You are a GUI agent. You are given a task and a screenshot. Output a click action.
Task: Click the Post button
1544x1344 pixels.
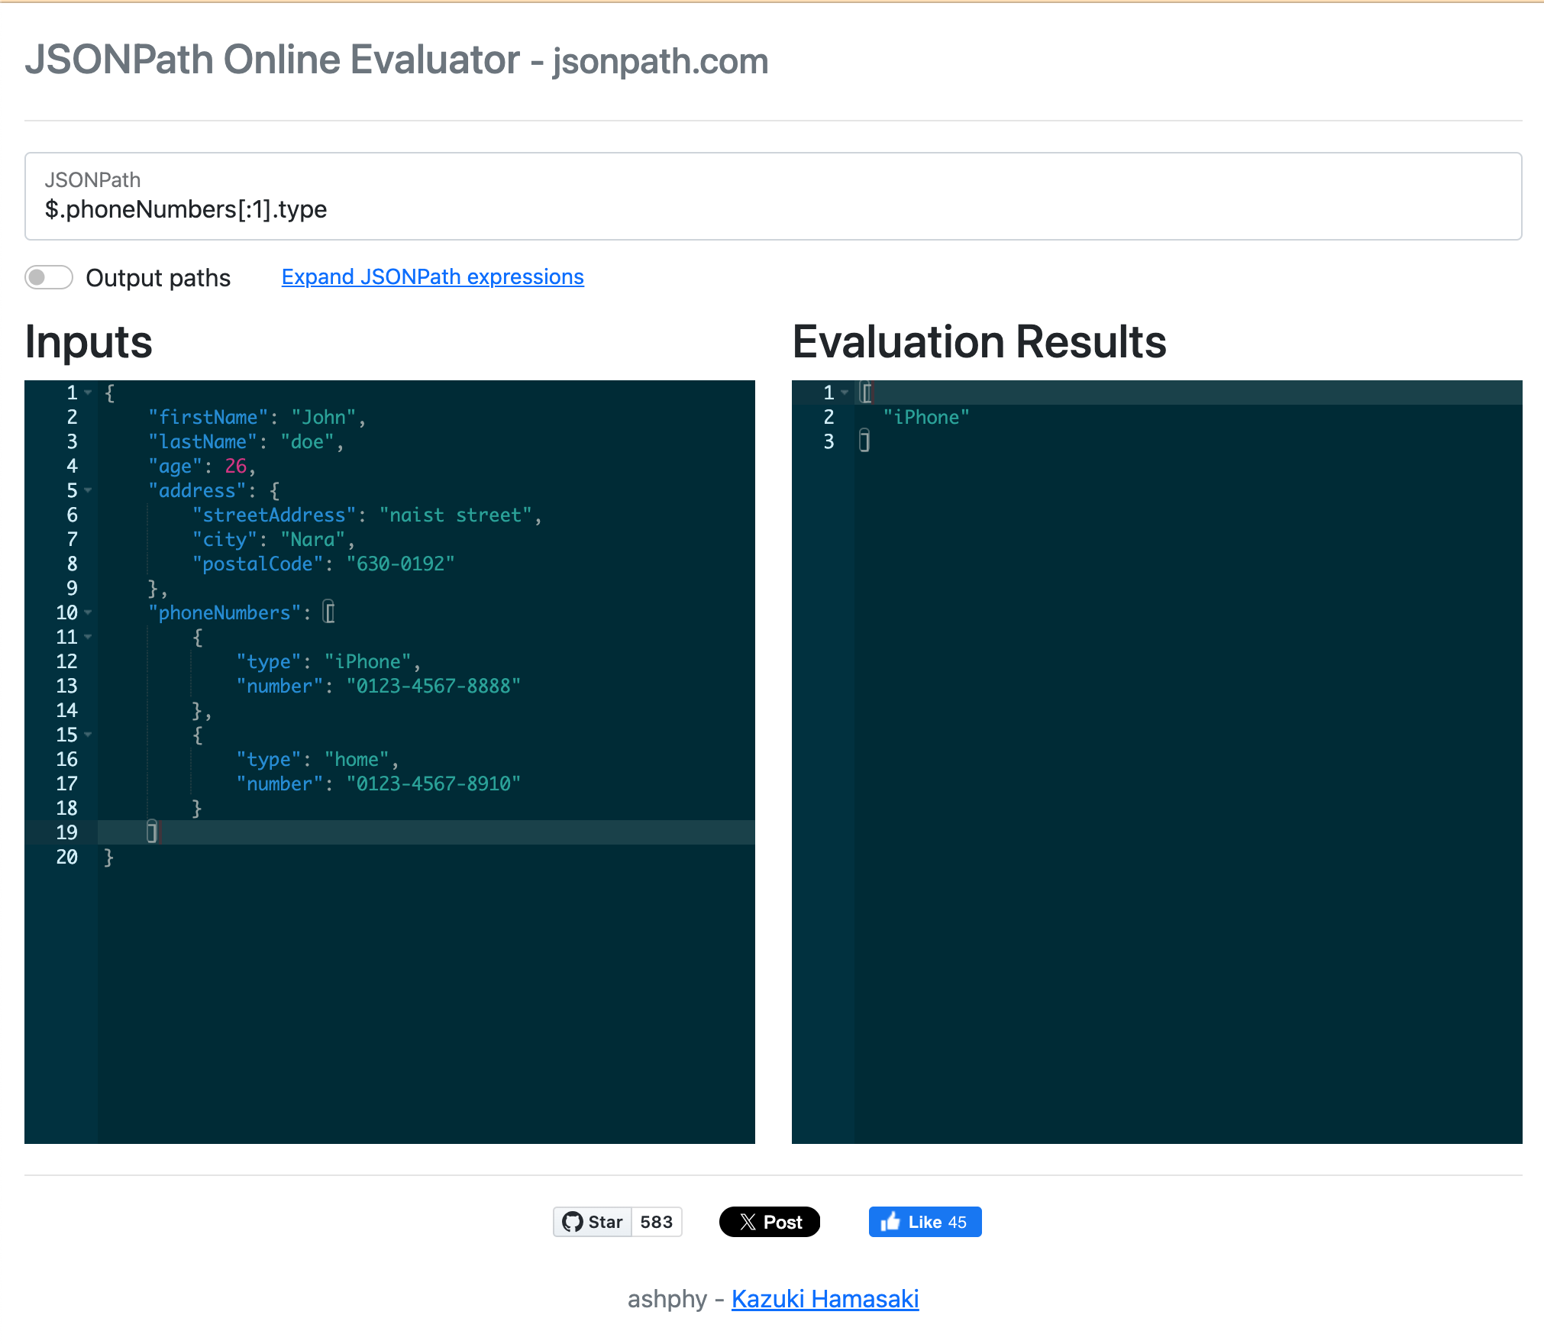[x=770, y=1222]
